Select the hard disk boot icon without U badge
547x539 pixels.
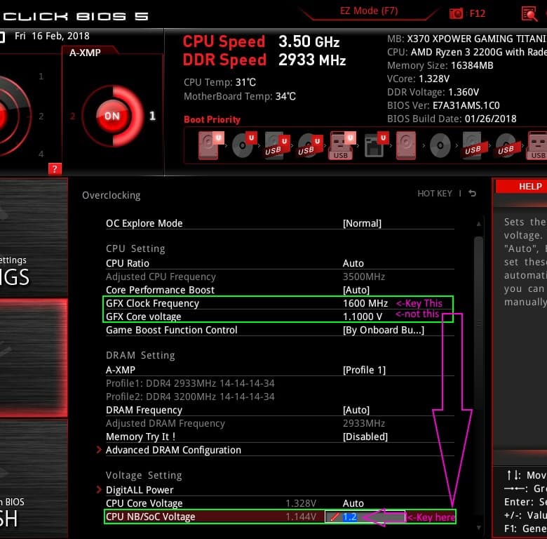[406, 145]
